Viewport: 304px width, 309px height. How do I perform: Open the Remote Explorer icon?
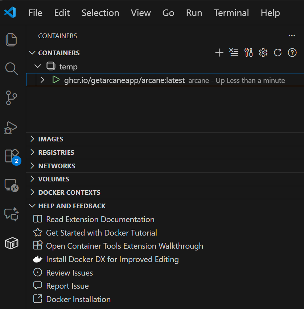coord(12,185)
